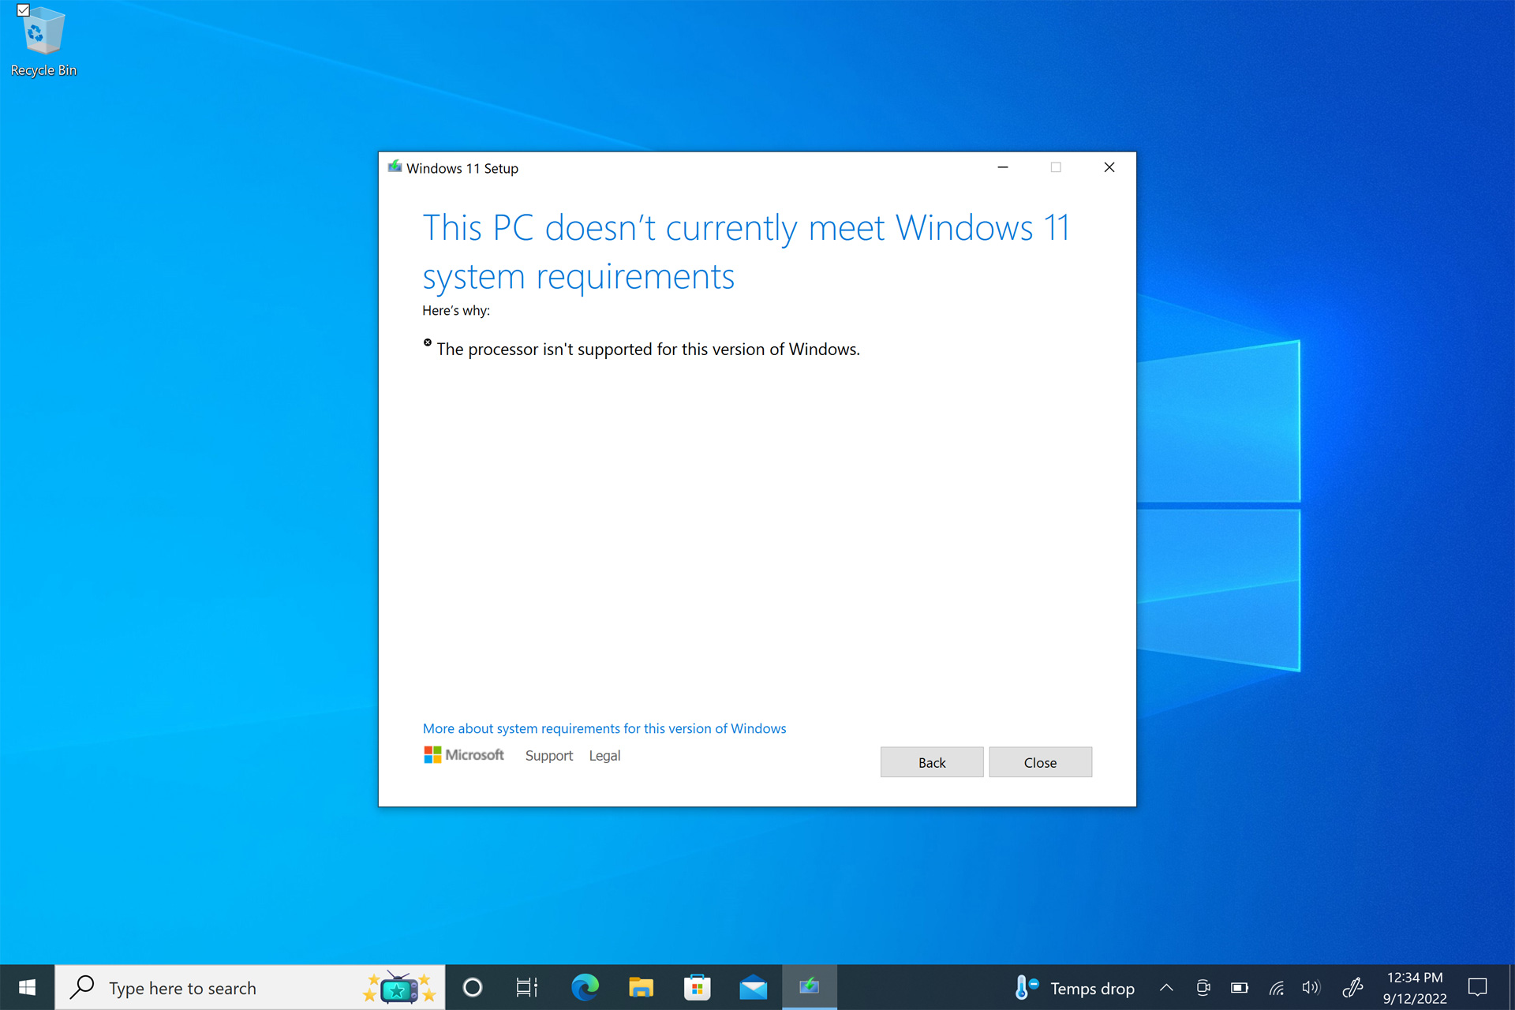Click the Microsoft logo in dialog
1515x1010 pixels.
coord(464,755)
